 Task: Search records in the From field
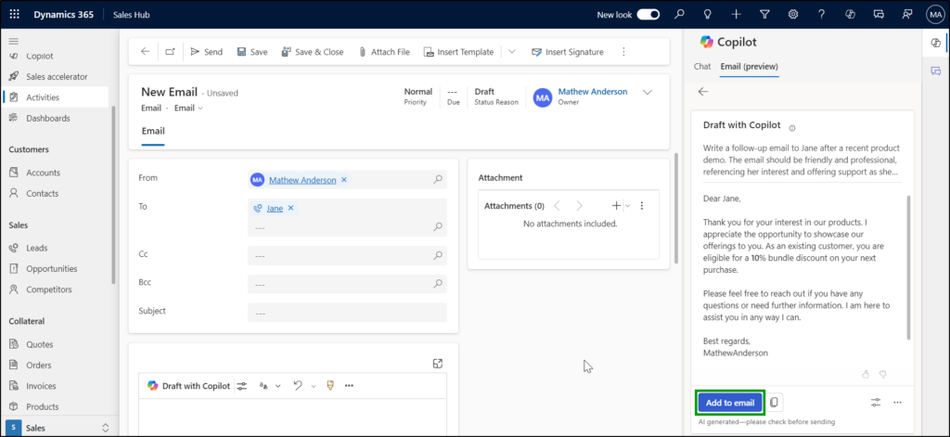click(438, 179)
